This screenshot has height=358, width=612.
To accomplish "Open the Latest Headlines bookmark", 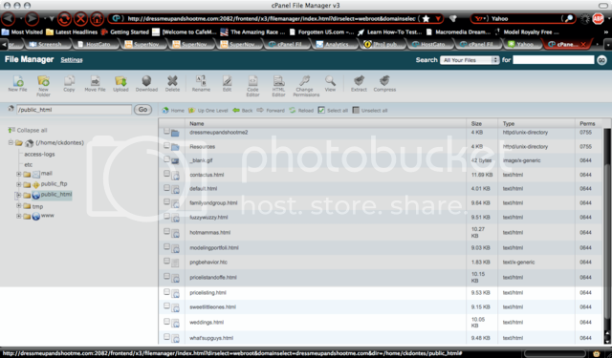I will click(72, 32).
